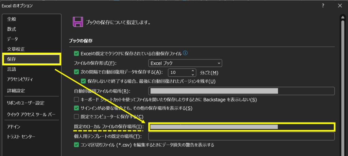Image resolution: width=348 pixels, height=156 pixels.
Task: Toggle keep last auto-recovered version checkbox
Action: coord(83,81)
